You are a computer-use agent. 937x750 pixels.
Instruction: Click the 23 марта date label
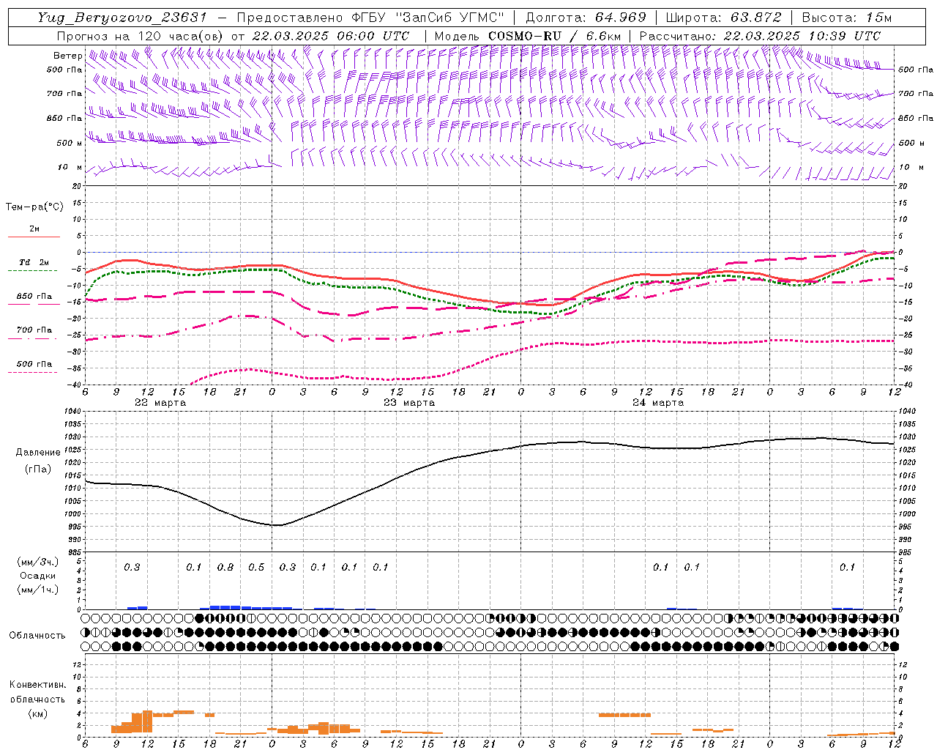point(409,403)
